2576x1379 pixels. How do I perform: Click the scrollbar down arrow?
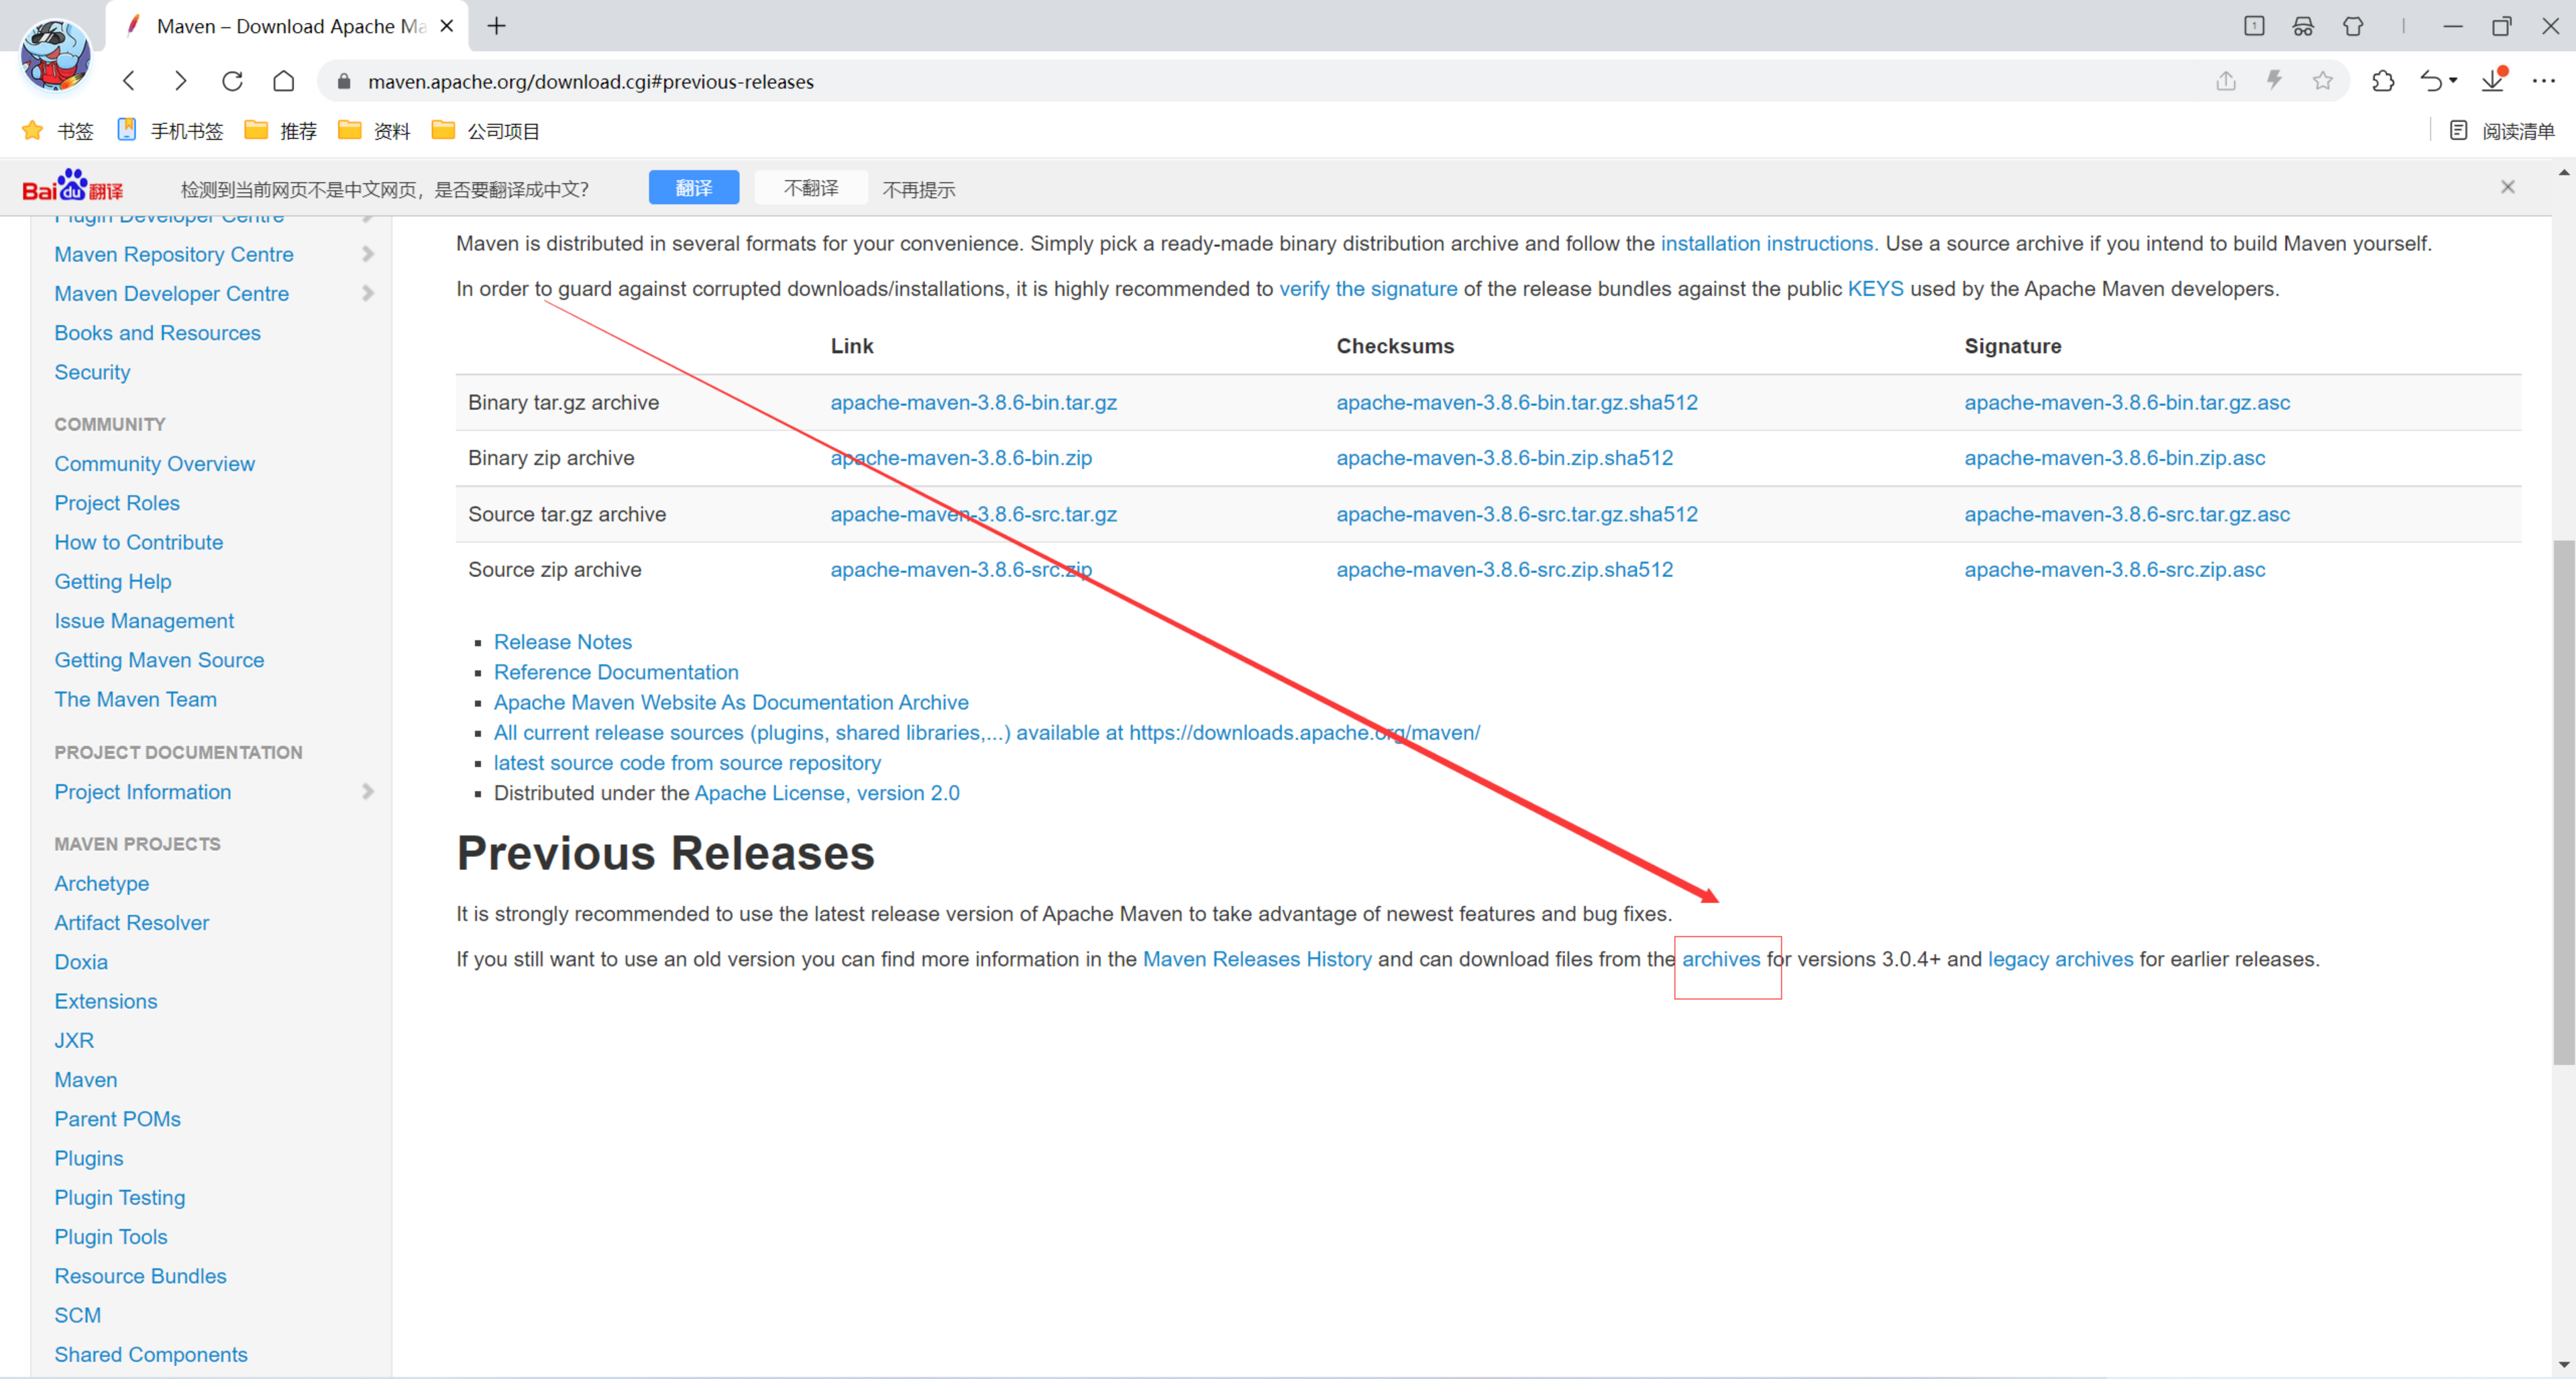(x=2563, y=1364)
